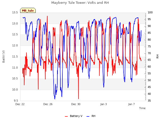Click the 100 right axis value
Viewport: 161px width, 121px height.
coord(150,13)
